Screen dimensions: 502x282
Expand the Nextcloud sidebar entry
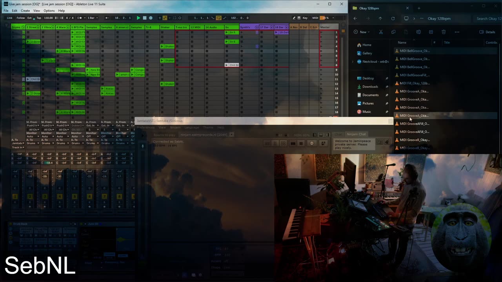(x=353, y=61)
